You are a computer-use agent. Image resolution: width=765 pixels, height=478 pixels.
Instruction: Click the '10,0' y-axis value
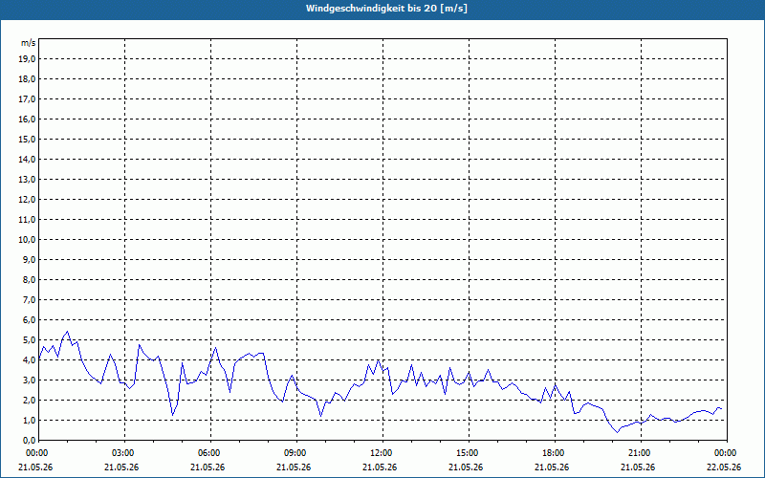point(27,240)
